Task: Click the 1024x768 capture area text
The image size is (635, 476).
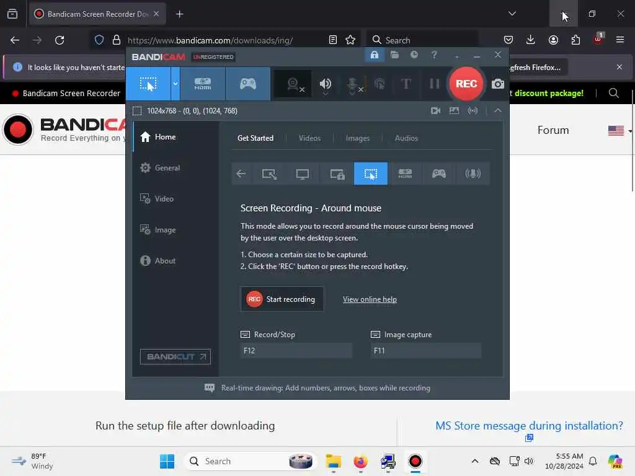Action: click(192, 110)
